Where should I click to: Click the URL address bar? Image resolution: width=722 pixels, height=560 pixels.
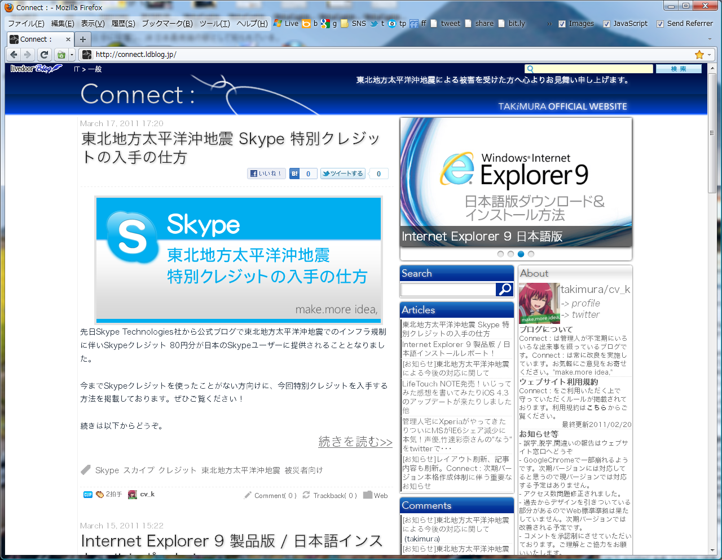392,55
